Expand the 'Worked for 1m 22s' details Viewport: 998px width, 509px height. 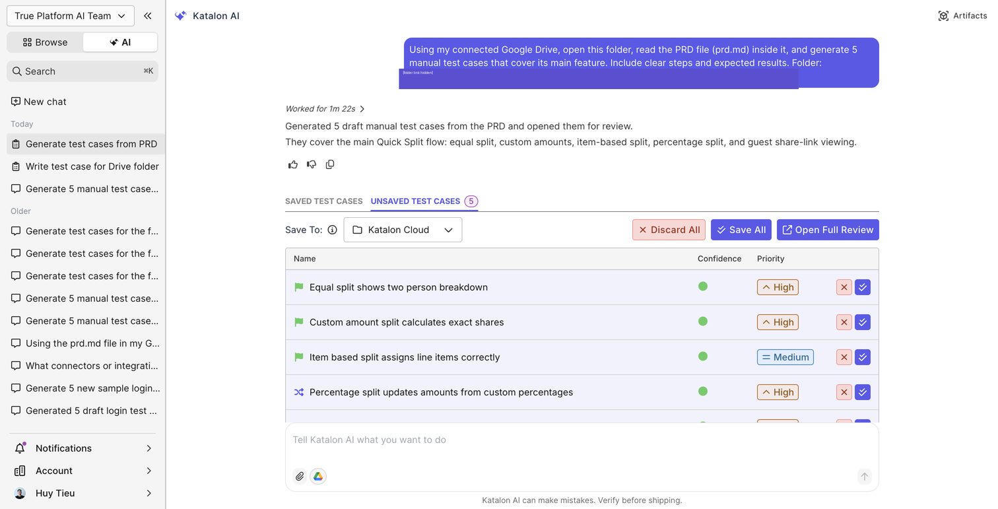point(325,109)
